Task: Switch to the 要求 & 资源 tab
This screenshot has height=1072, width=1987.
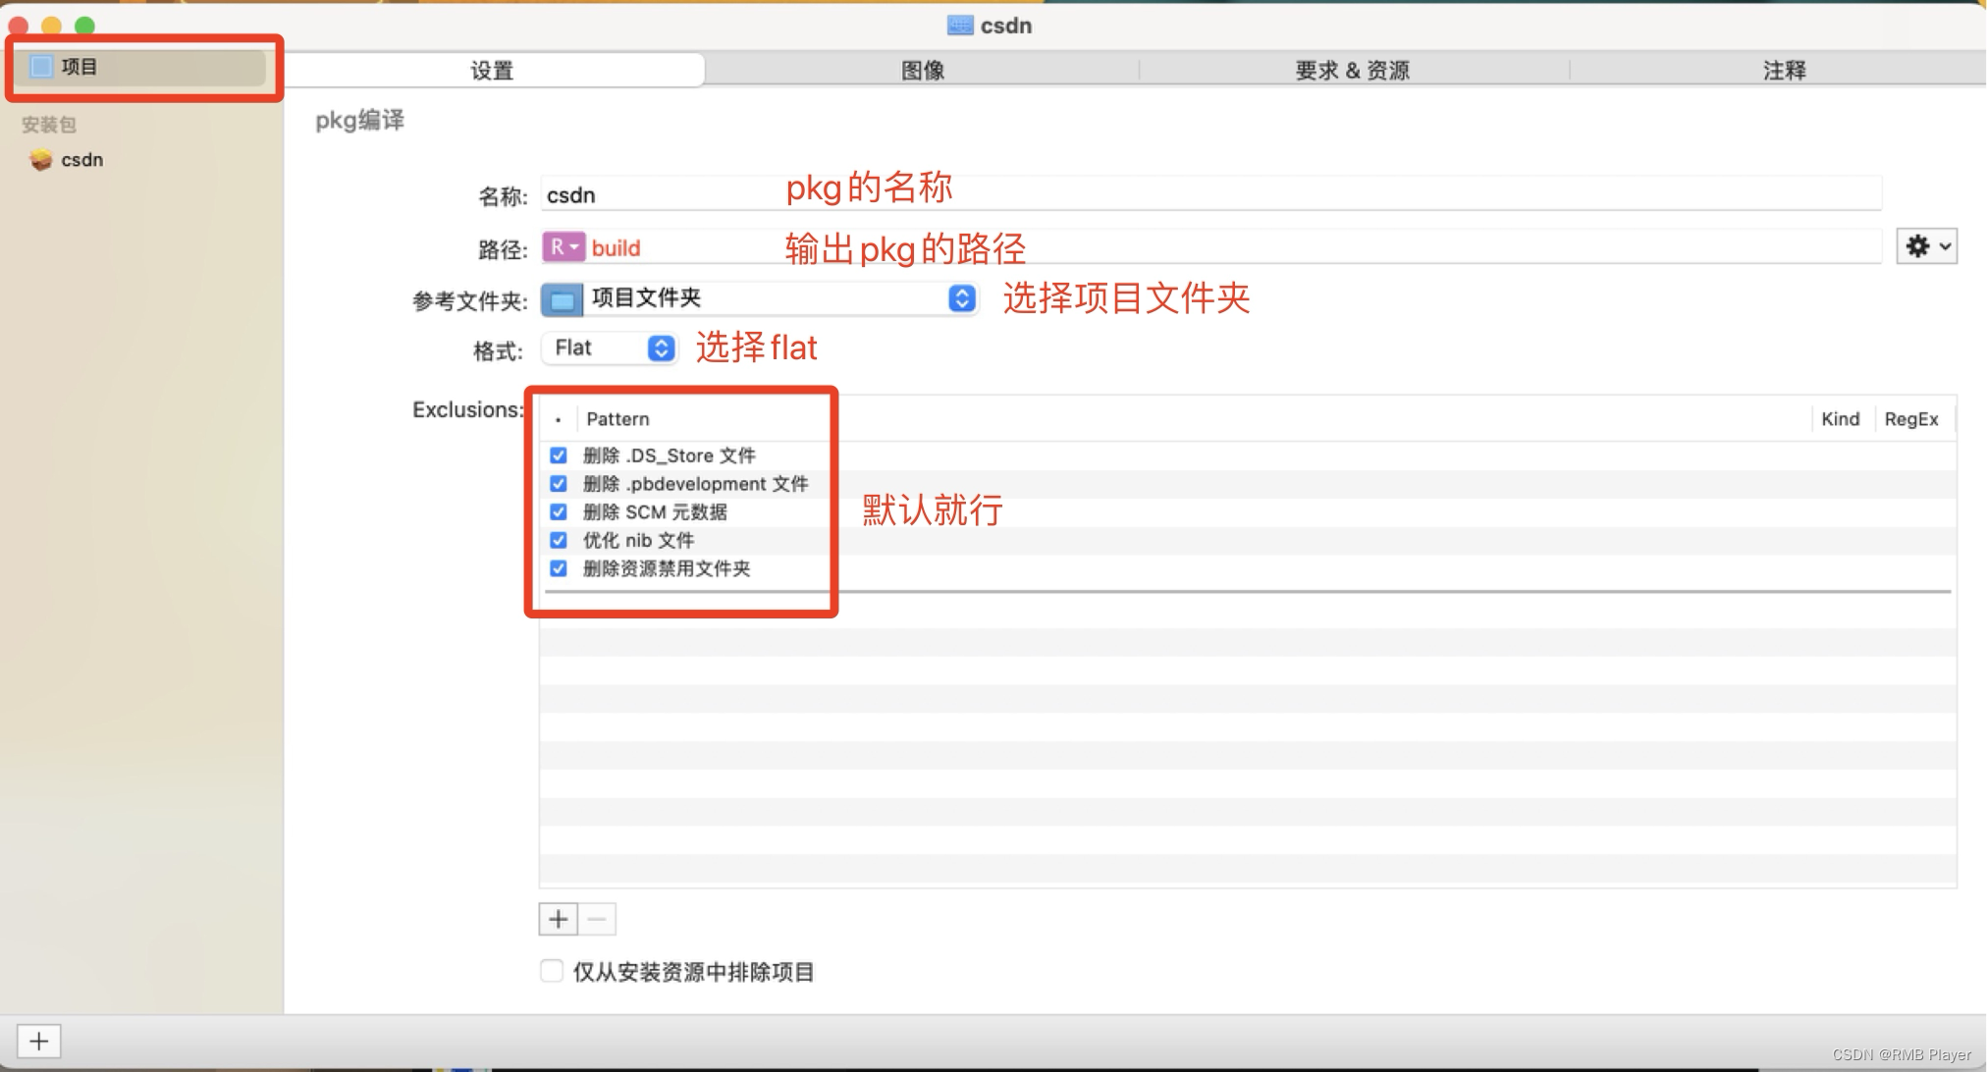Action: pos(1352,71)
